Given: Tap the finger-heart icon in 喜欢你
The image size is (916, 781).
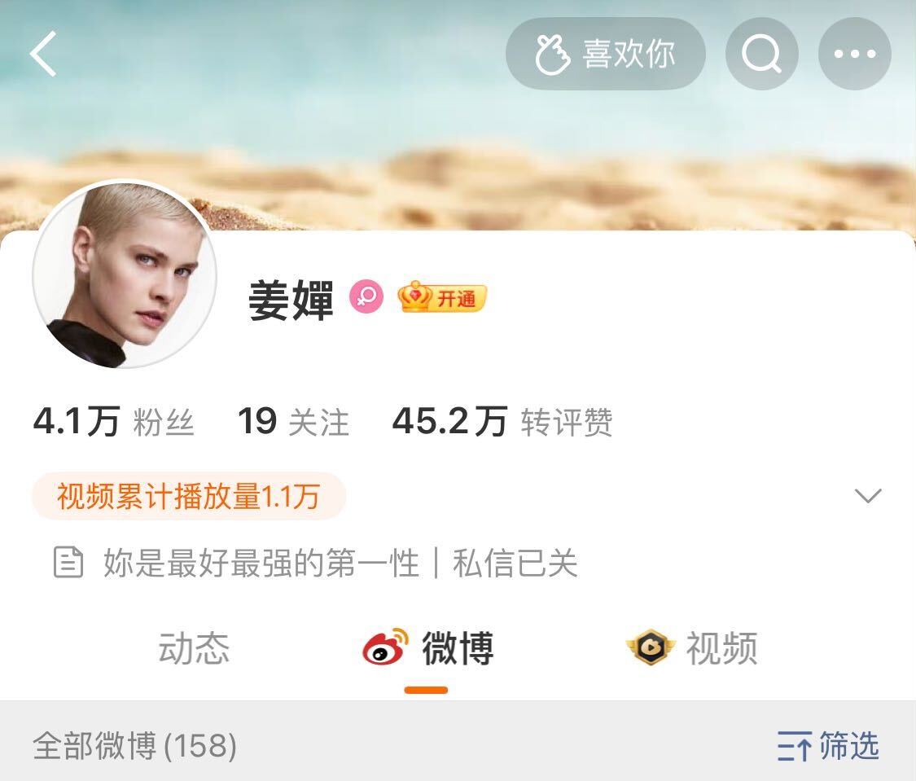Looking at the screenshot, I should tap(552, 55).
